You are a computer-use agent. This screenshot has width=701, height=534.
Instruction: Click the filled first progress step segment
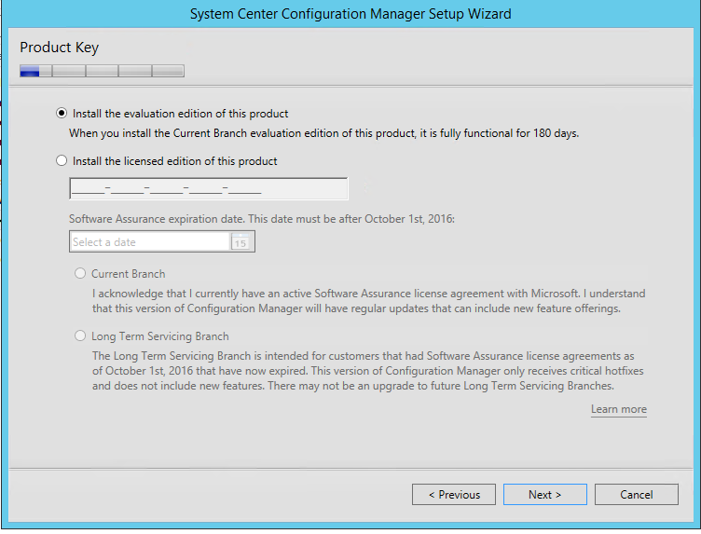[35, 71]
